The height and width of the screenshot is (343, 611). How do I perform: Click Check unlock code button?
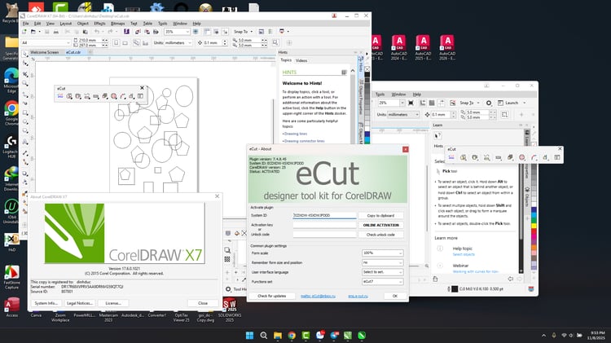click(380, 235)
